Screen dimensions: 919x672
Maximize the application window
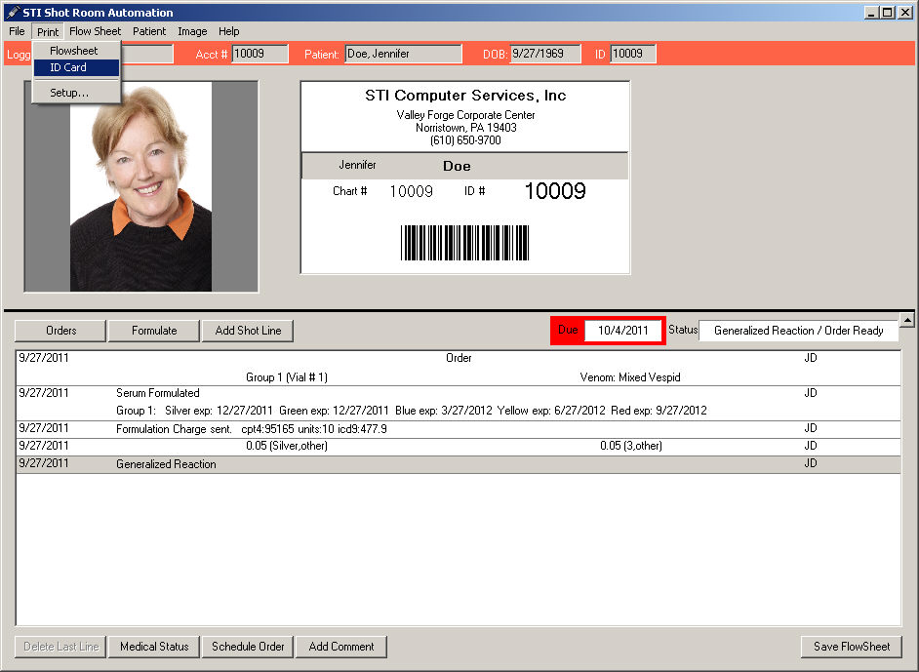click(888, 13)
